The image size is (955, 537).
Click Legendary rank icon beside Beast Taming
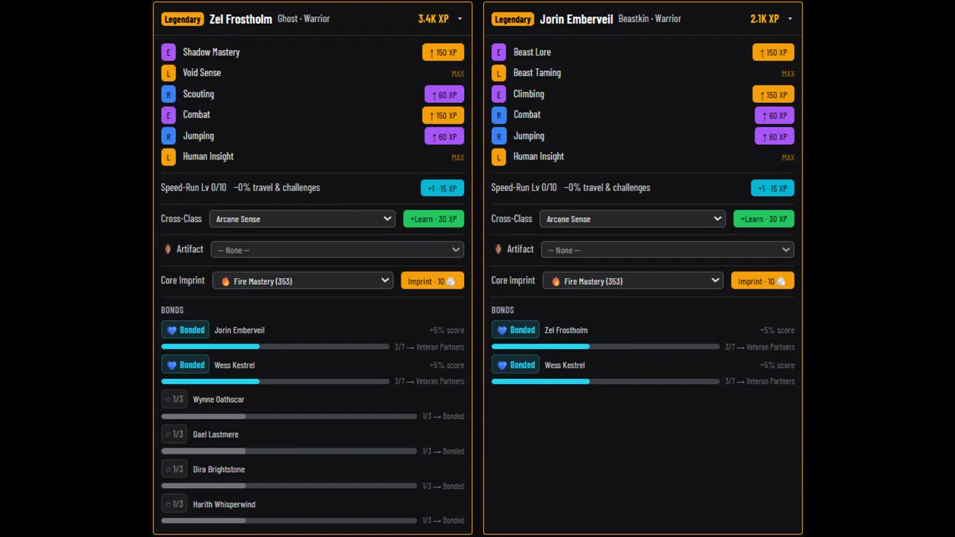coord(498,73)
